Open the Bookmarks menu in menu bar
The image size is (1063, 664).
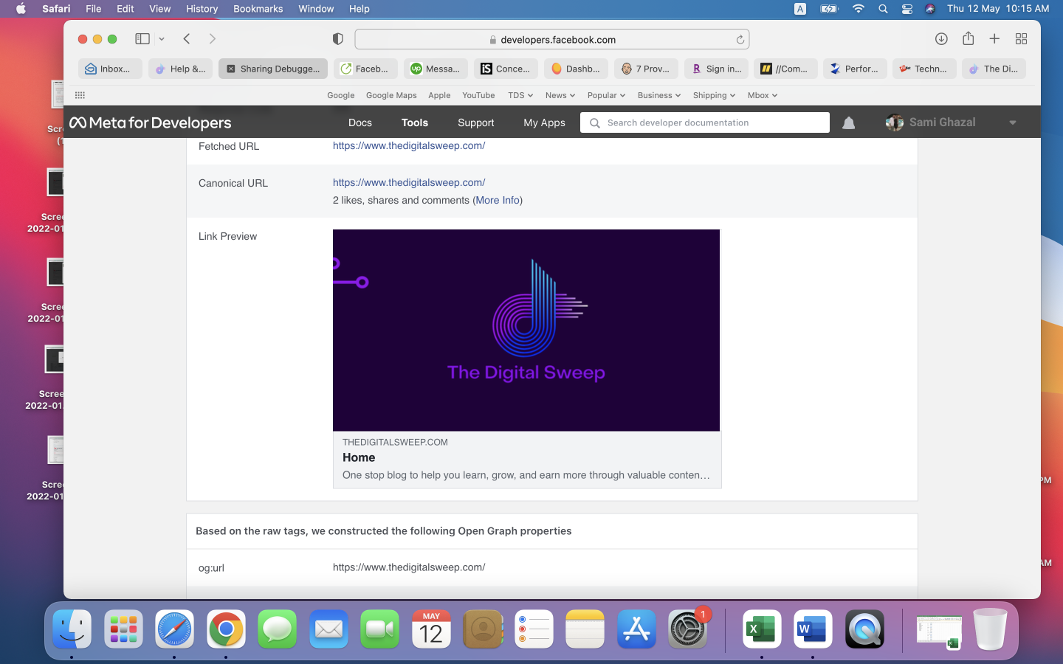tap(258, 9)
